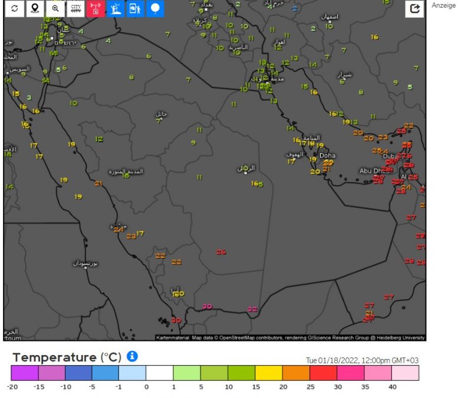Click the 40 legend value
Image resolution: width=471 pixels, height=398 pixels.
point(393,387)
